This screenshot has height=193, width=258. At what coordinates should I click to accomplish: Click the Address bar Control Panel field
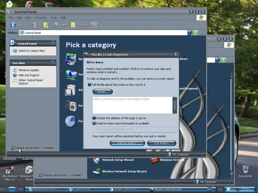(x=103, y=33)
